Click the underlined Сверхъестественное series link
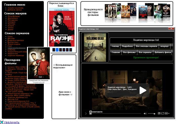This screenshot has width=177, height=124. (x=17, y=48)
